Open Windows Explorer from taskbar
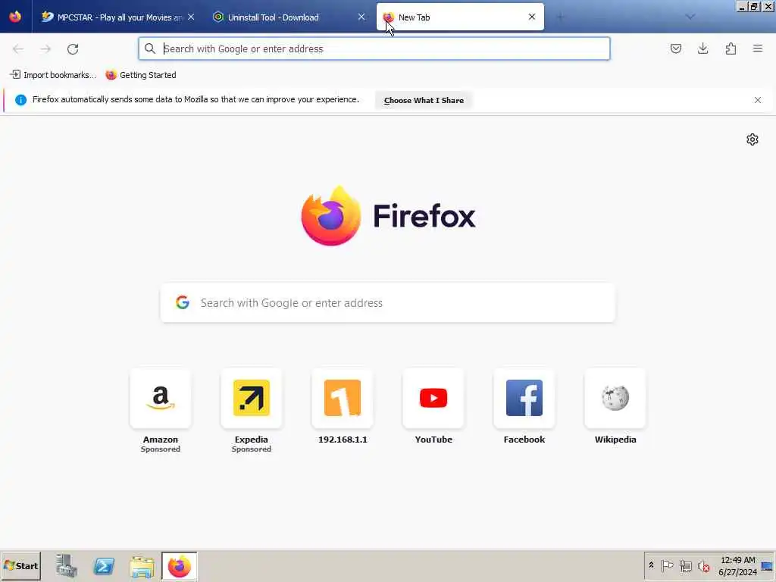Viewport: 776px width, 582px height. point(142,566)
